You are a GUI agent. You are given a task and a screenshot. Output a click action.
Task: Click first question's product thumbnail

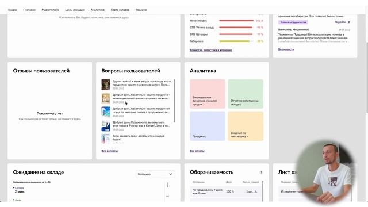(x=106, y=85)
